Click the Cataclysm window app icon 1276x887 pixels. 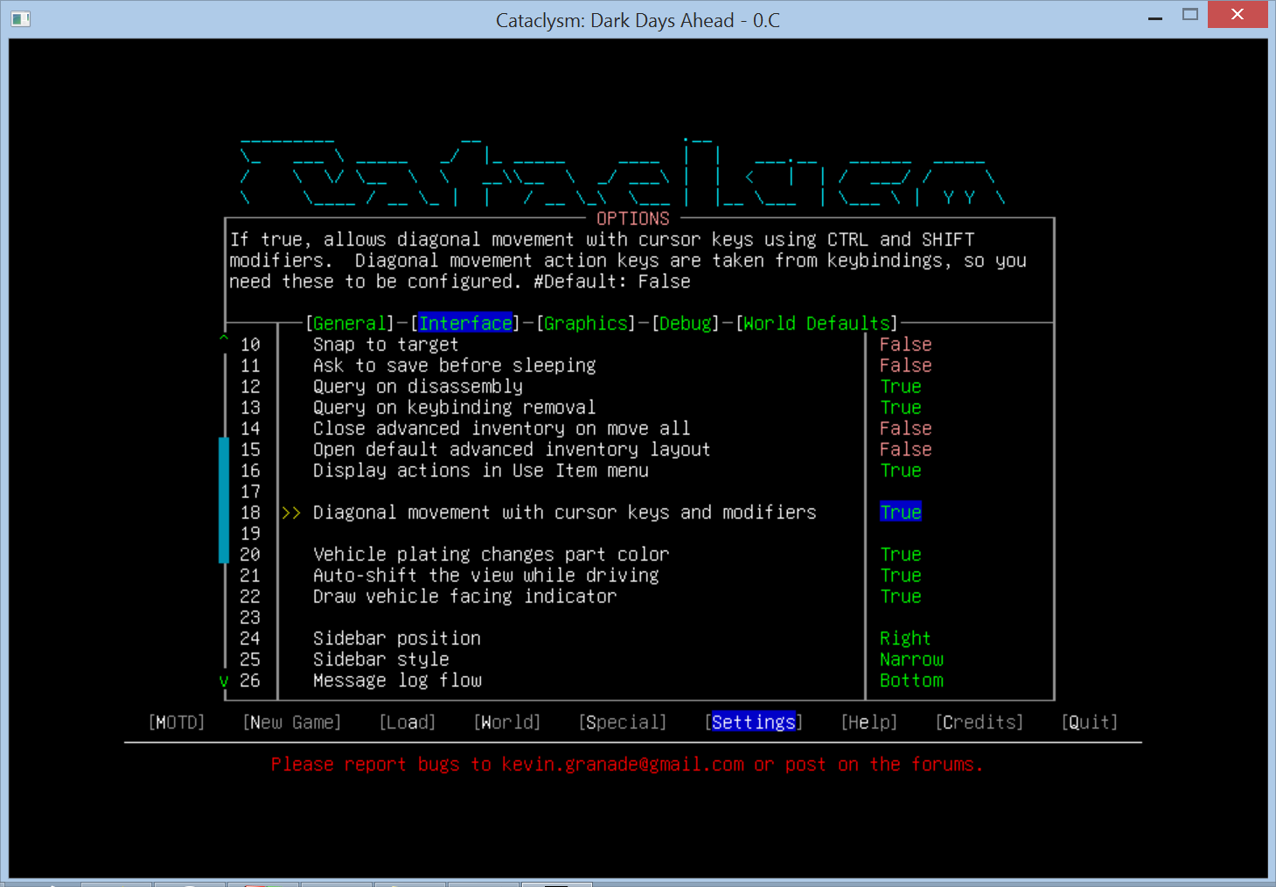tap(21, 18)
